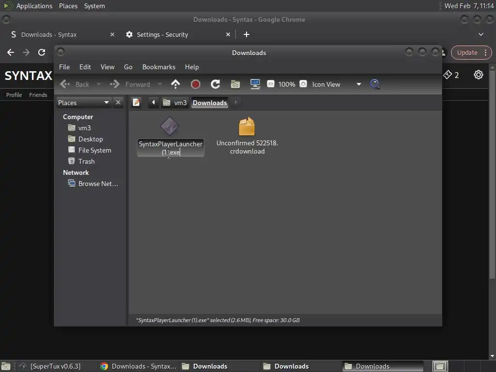Click Downloads path bar button
The width and height of the screenshot is (496, 372).
210,103
